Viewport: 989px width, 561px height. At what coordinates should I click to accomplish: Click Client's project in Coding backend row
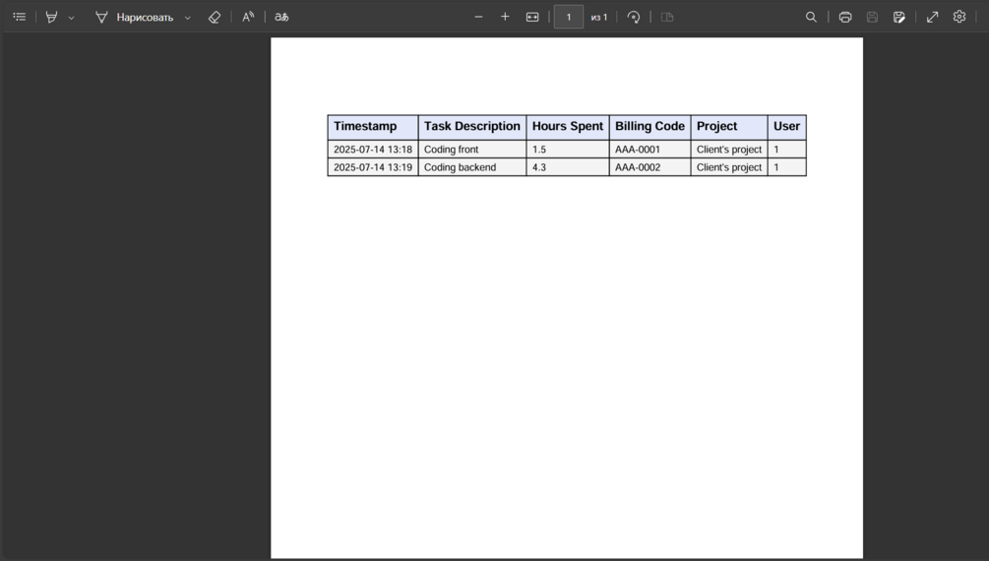pyautogui.click(x=729, y=167)
